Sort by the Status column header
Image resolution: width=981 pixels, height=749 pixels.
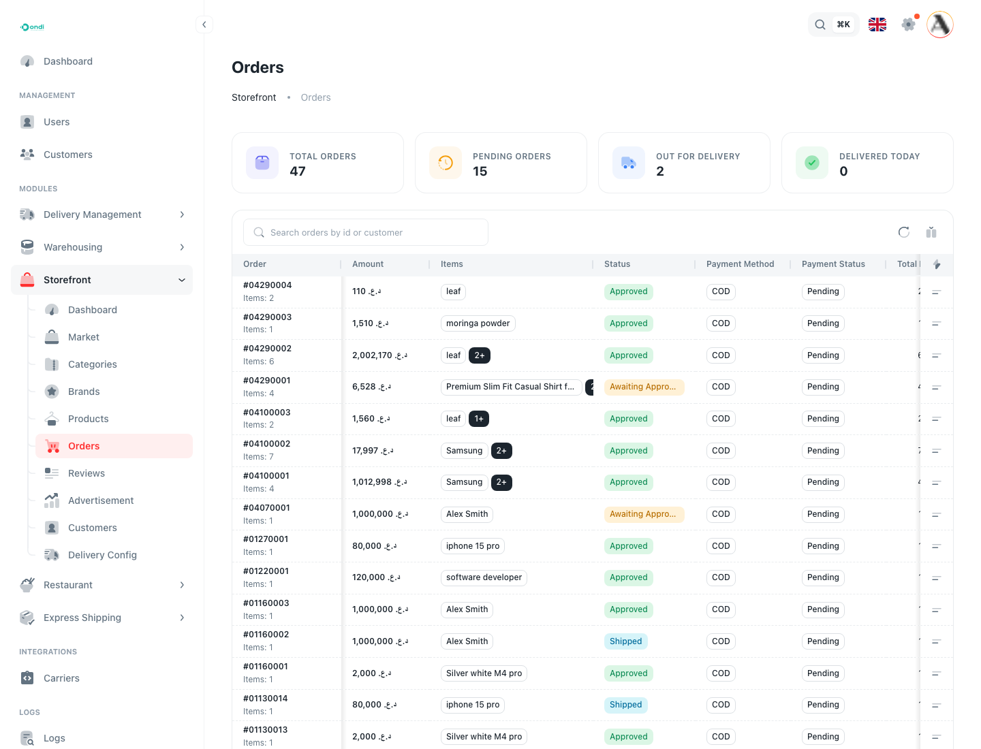[x=617, y=264]
